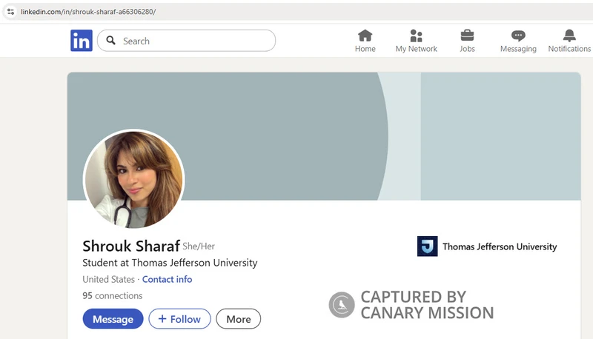Click the LinkedIn logo icon
The width and height of the screenshot is (593, 339).
82,41
